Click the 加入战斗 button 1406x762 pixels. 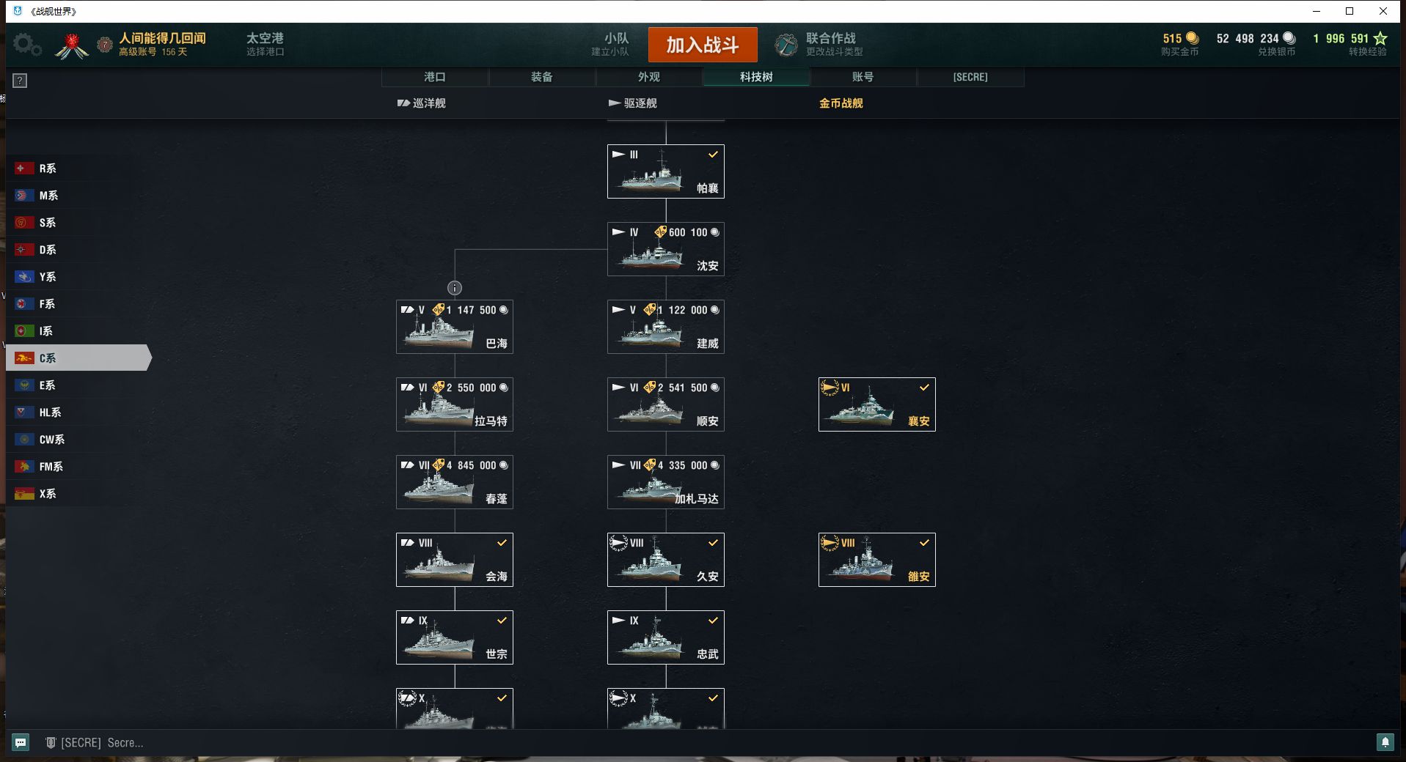pos(703,45)
